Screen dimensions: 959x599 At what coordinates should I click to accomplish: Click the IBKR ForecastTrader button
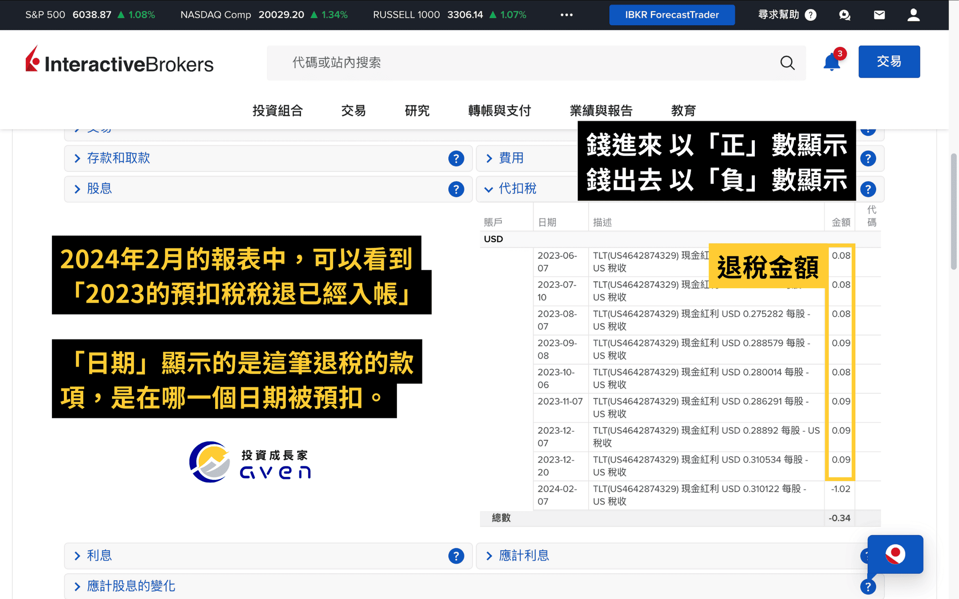point(672,15)
